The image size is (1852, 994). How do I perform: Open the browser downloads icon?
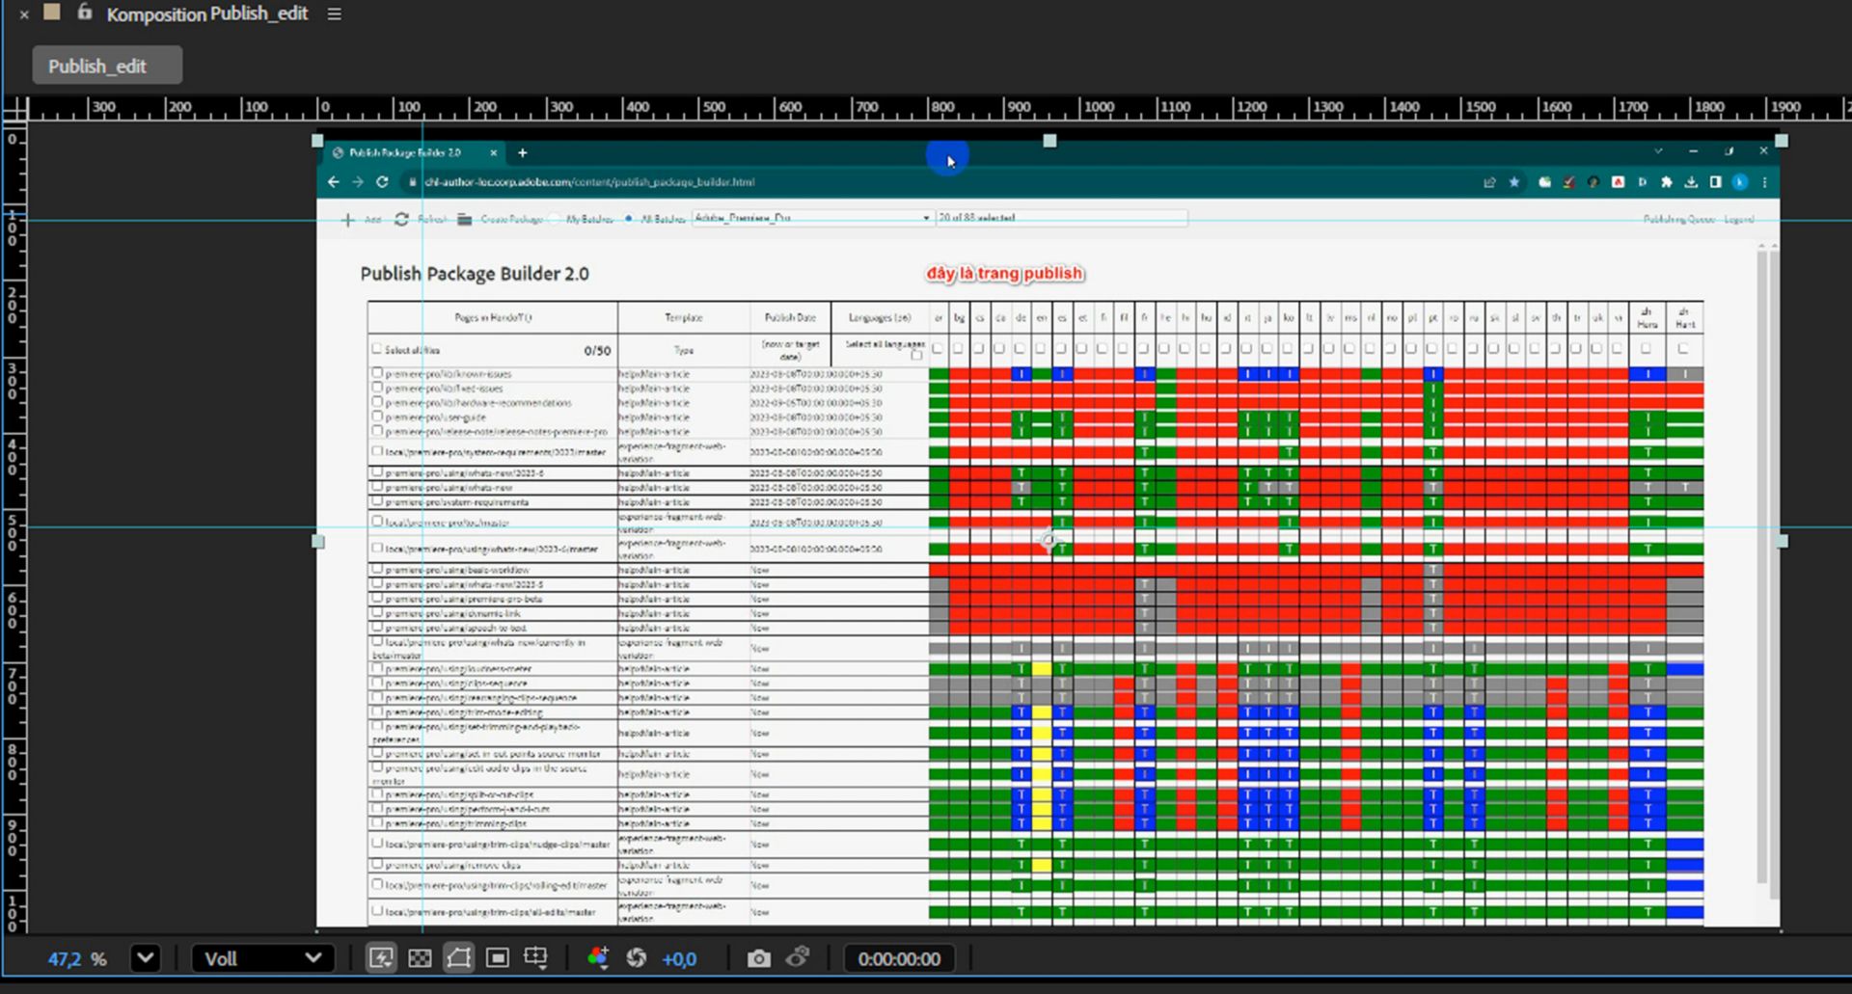pyautogui.click(x=1691, y=182)
